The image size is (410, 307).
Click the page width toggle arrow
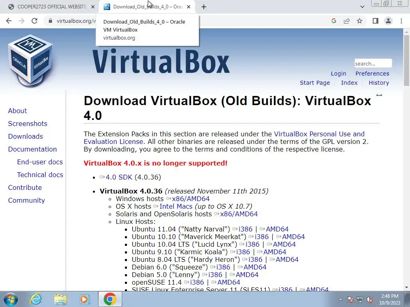(x=379, y=95)
